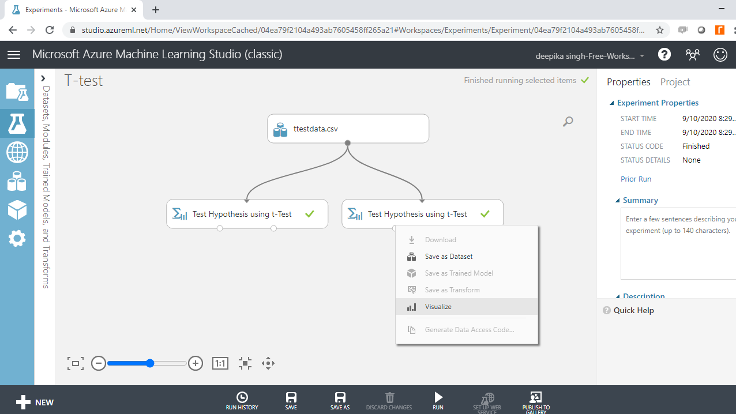Click the NEW plus button

point(35,402)
